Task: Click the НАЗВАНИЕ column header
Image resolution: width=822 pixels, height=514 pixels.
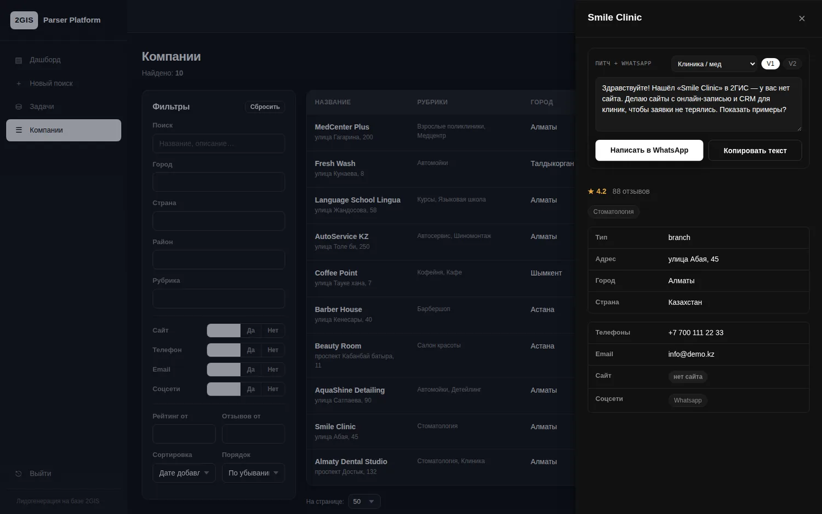Action: [x=333, y=102]
